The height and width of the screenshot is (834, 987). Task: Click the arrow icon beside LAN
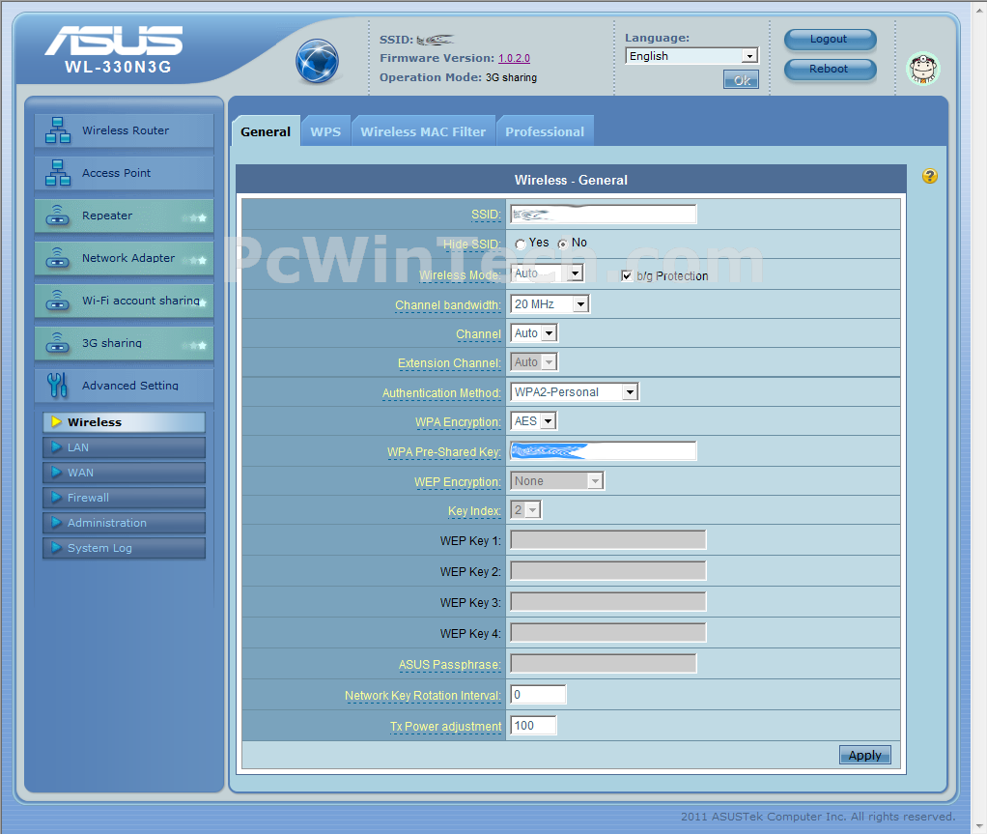coord(56,447)
